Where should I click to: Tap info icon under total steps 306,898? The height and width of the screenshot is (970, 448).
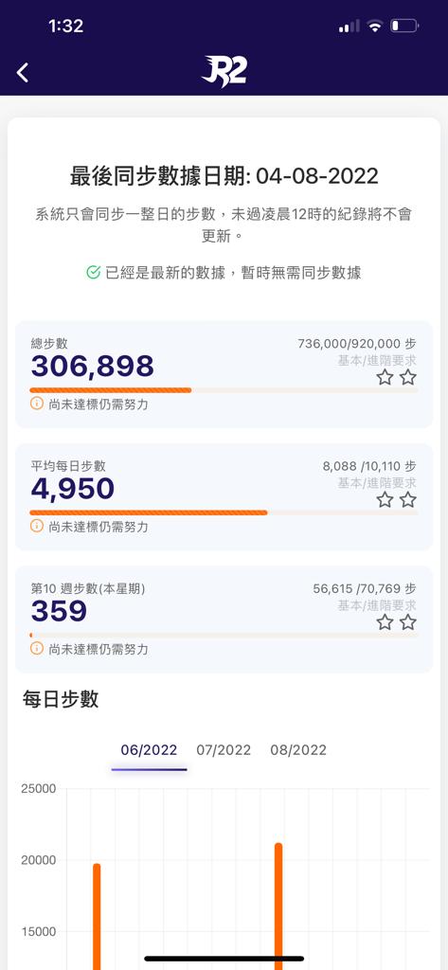37,404
